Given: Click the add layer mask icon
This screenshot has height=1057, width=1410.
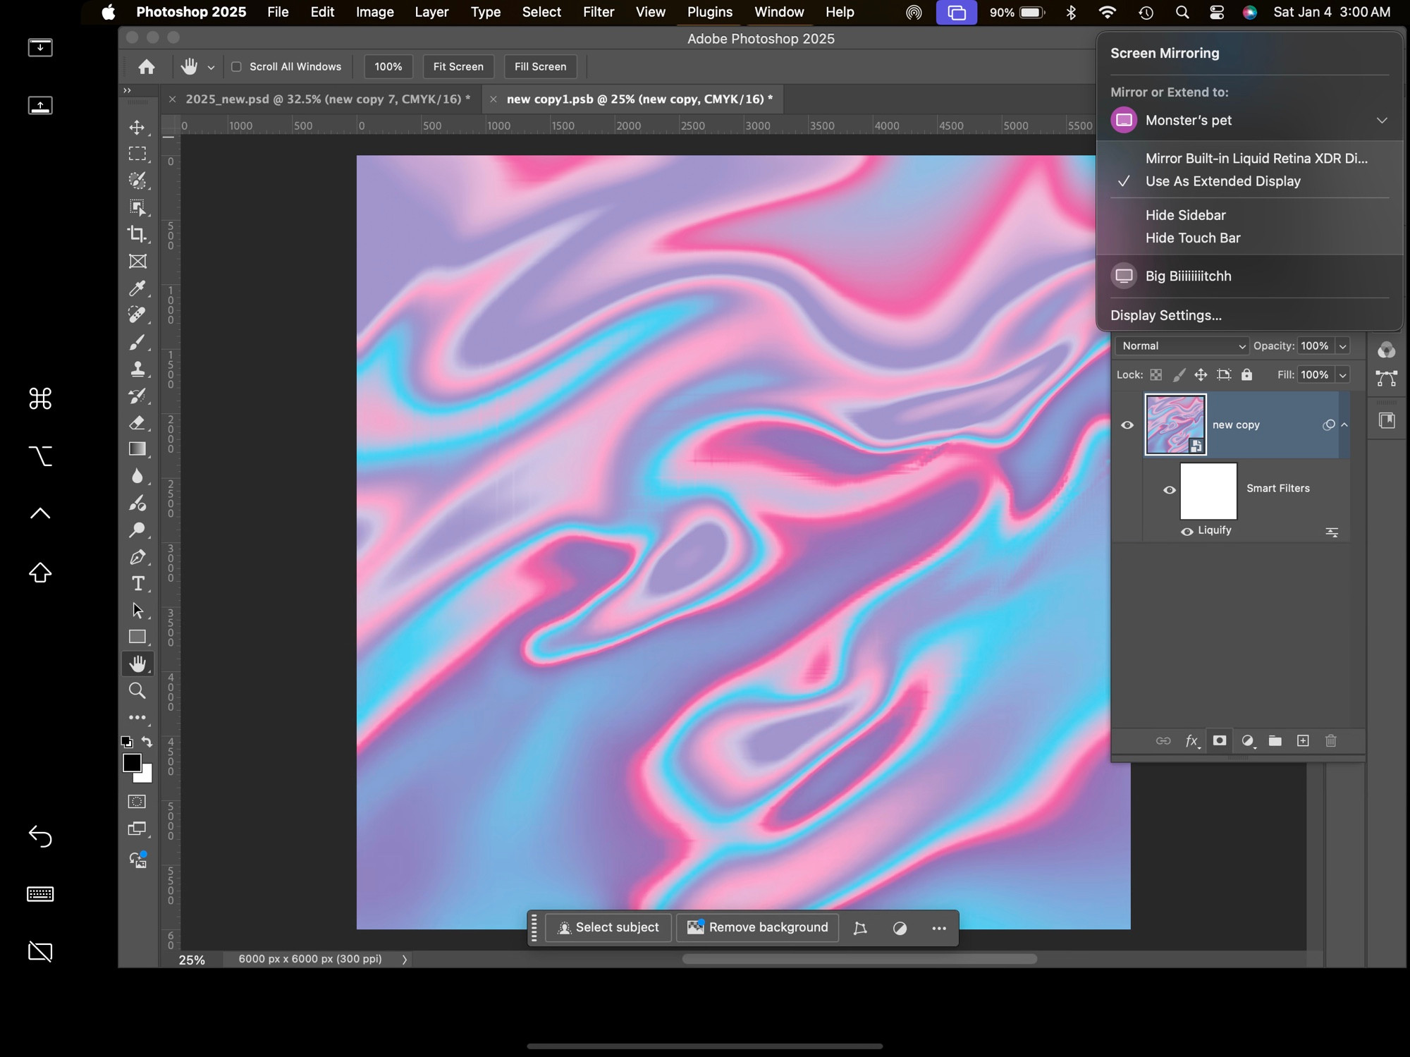Looking at the screenshot, I should click(1220, 740).
